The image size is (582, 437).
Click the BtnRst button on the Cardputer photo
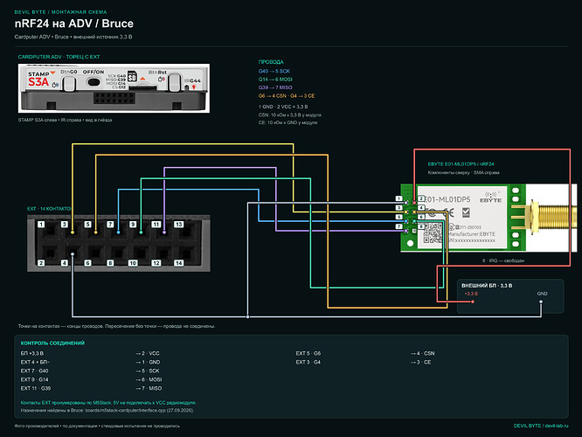point(174,82)
